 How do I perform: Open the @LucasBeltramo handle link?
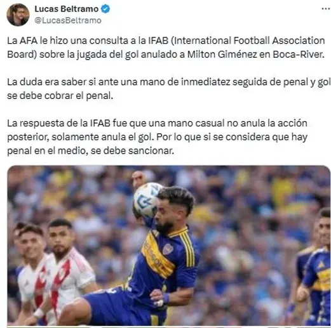tap(68, 20)
